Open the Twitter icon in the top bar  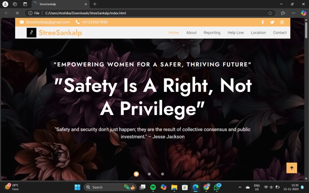click(272, 22)
